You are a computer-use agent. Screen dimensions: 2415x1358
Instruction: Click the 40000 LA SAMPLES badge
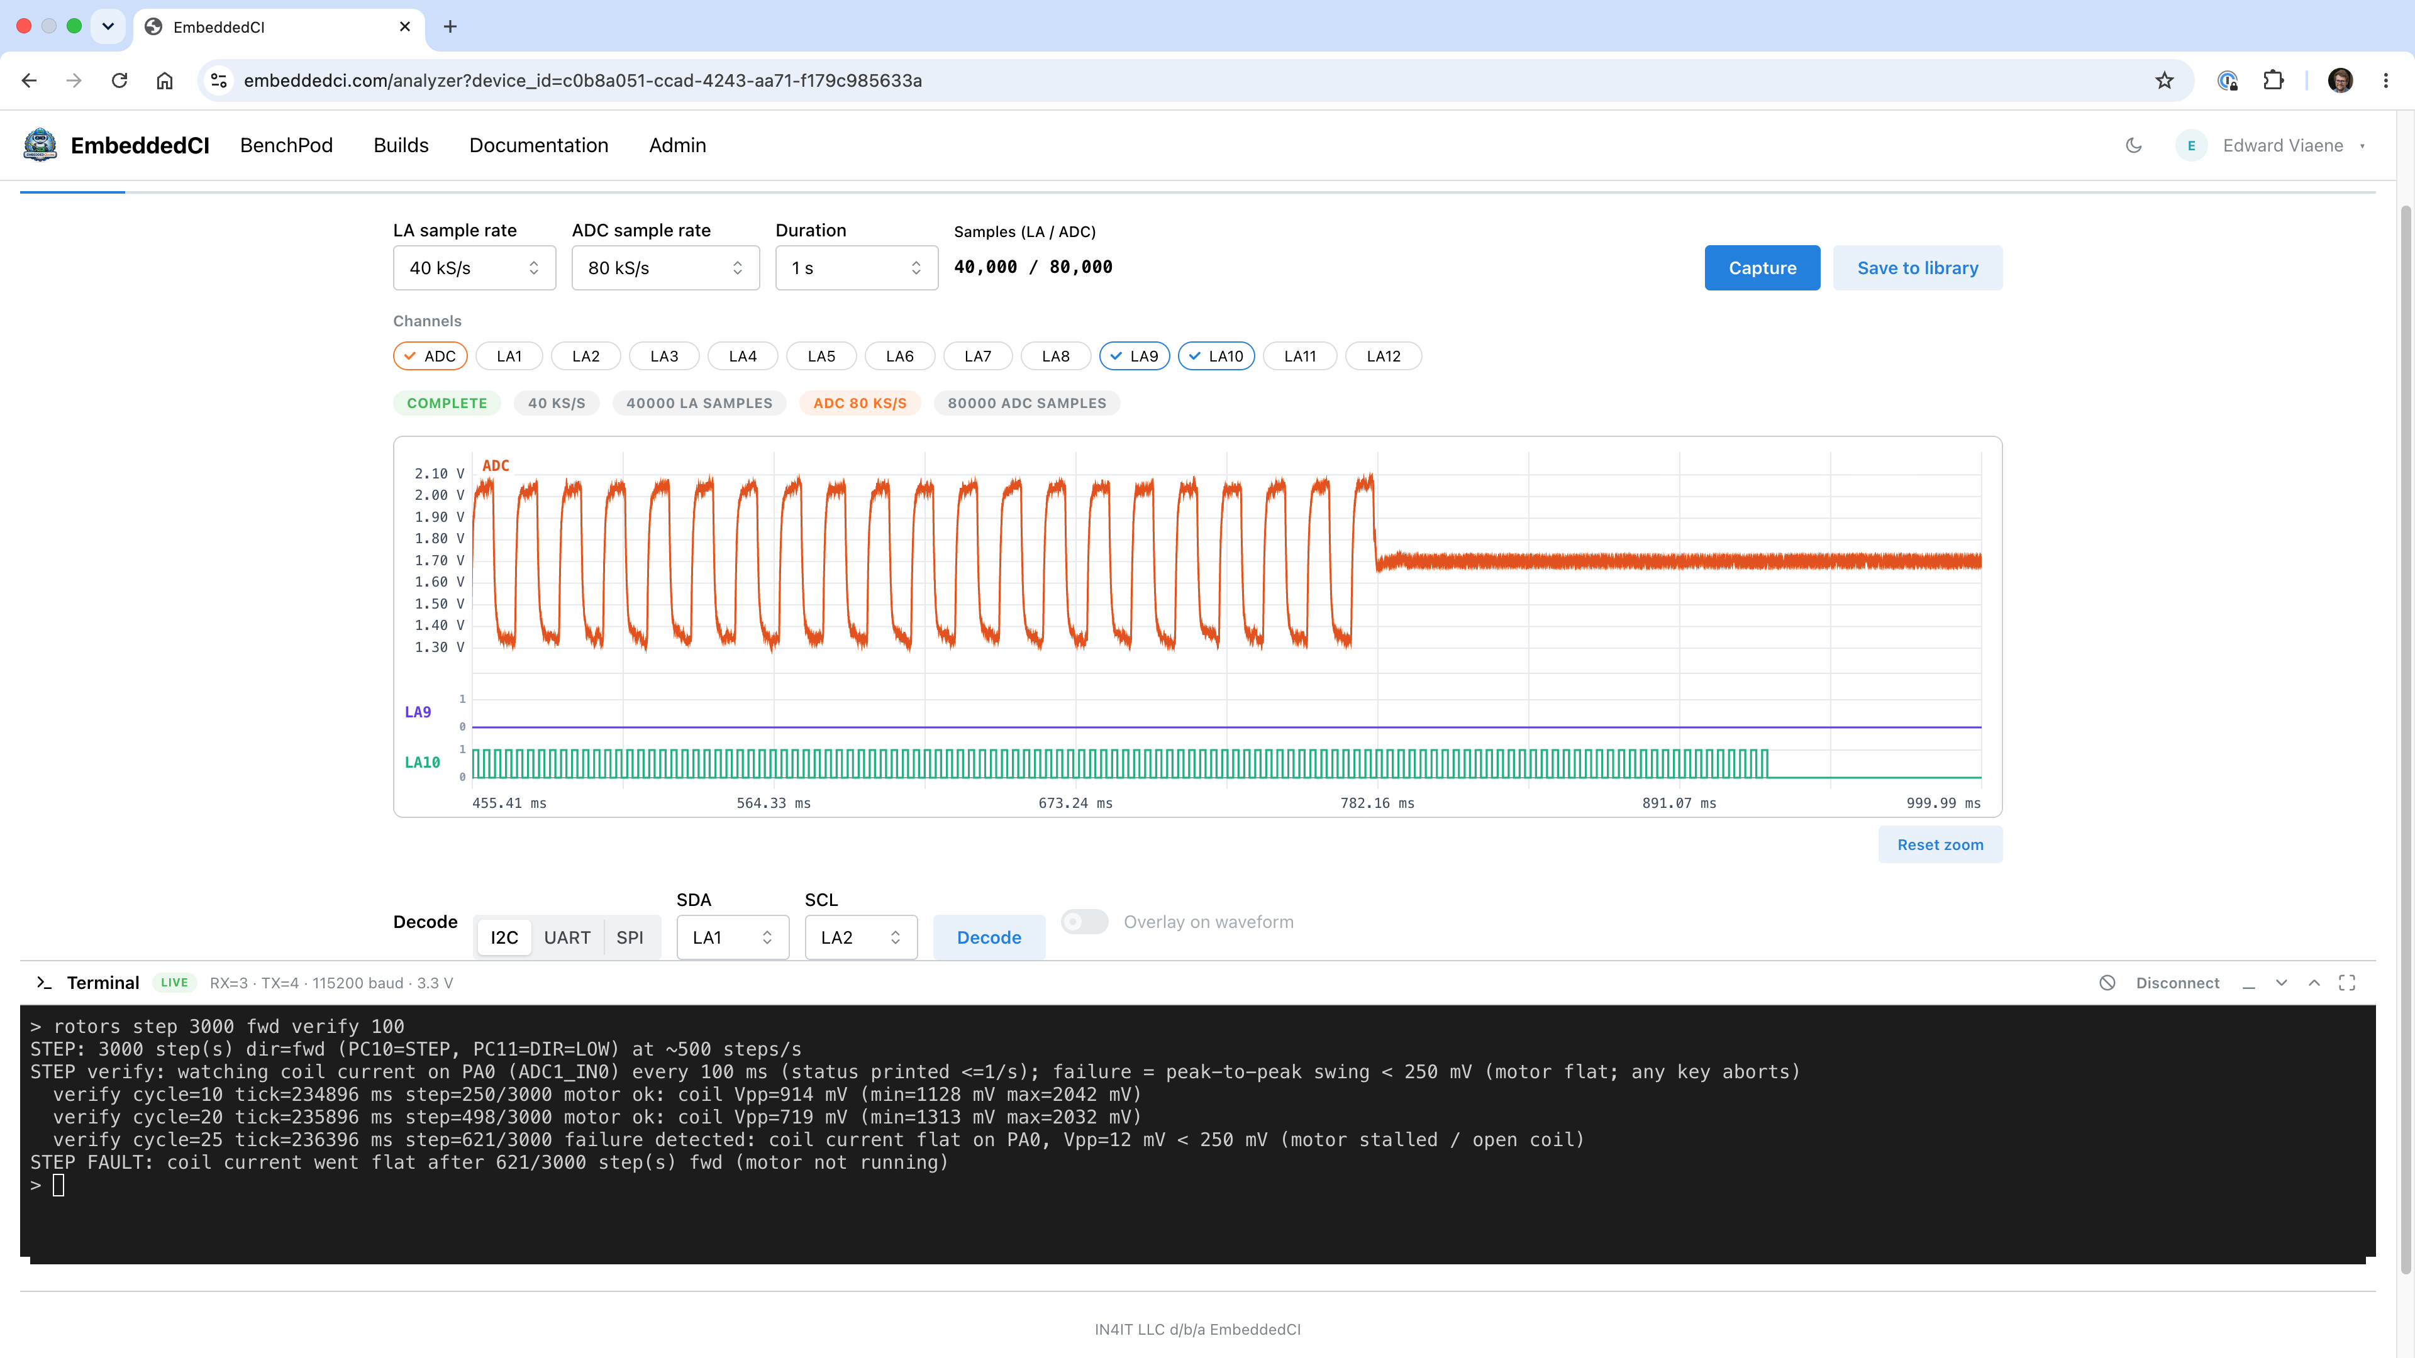pos(699,403)
